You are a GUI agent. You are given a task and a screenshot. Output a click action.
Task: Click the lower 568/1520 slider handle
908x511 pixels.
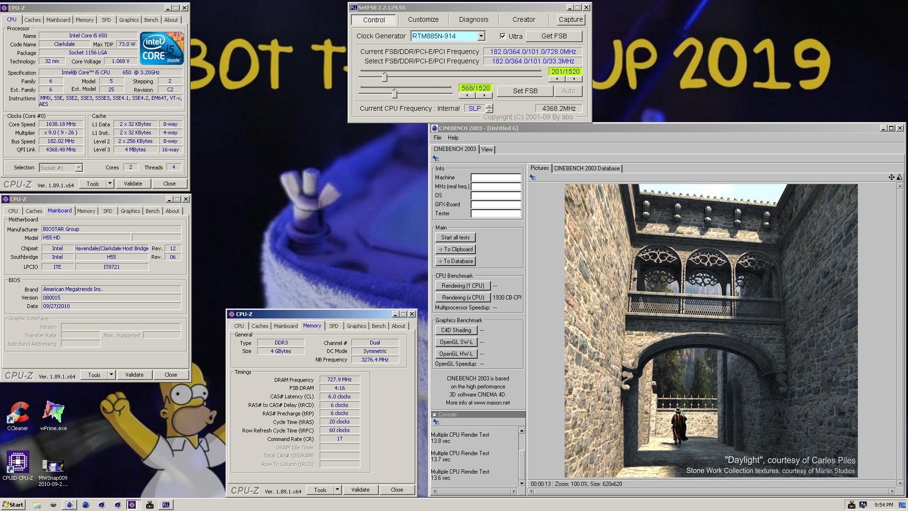[x=394, y=93]
